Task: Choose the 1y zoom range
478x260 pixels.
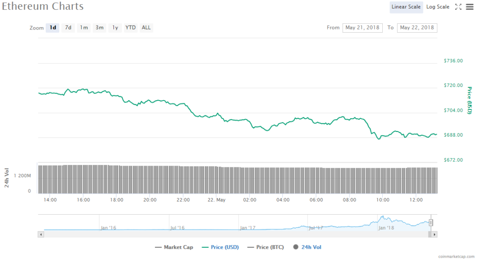Action: pyautogui.click(x=115, y=28)
